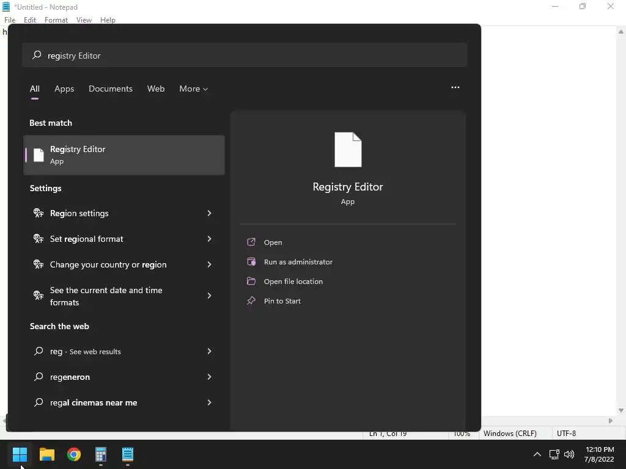
Task: Open the Calculator taskbar icon
Action: pyautogui.click(x=101, y=454)
